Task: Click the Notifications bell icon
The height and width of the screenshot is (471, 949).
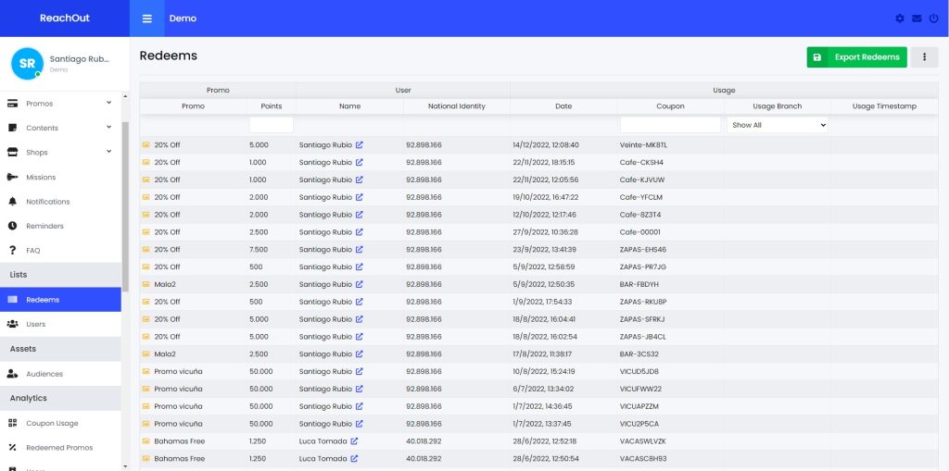Action: [x=12, y=202]
